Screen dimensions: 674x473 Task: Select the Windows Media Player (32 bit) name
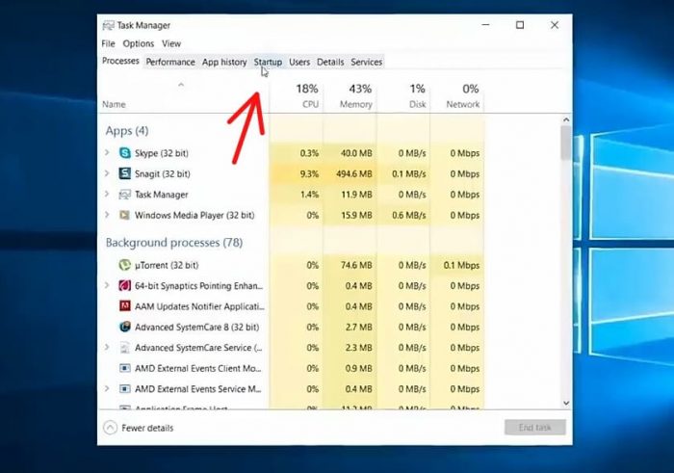point(194,215)
